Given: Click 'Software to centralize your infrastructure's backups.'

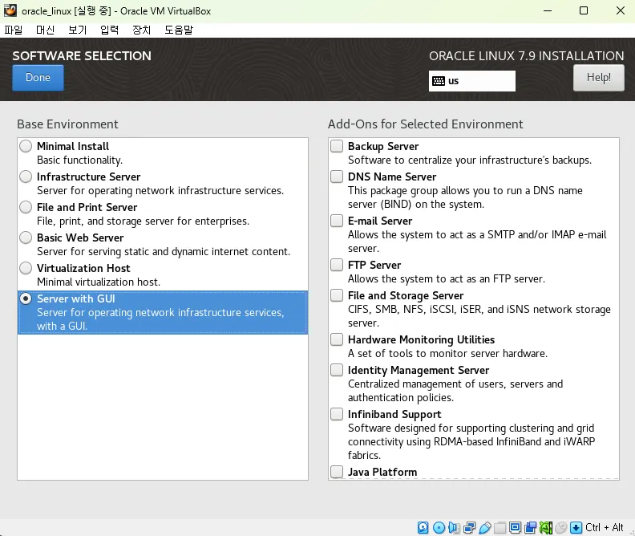Looking at the screenshot, I should [x=470, y=160].
